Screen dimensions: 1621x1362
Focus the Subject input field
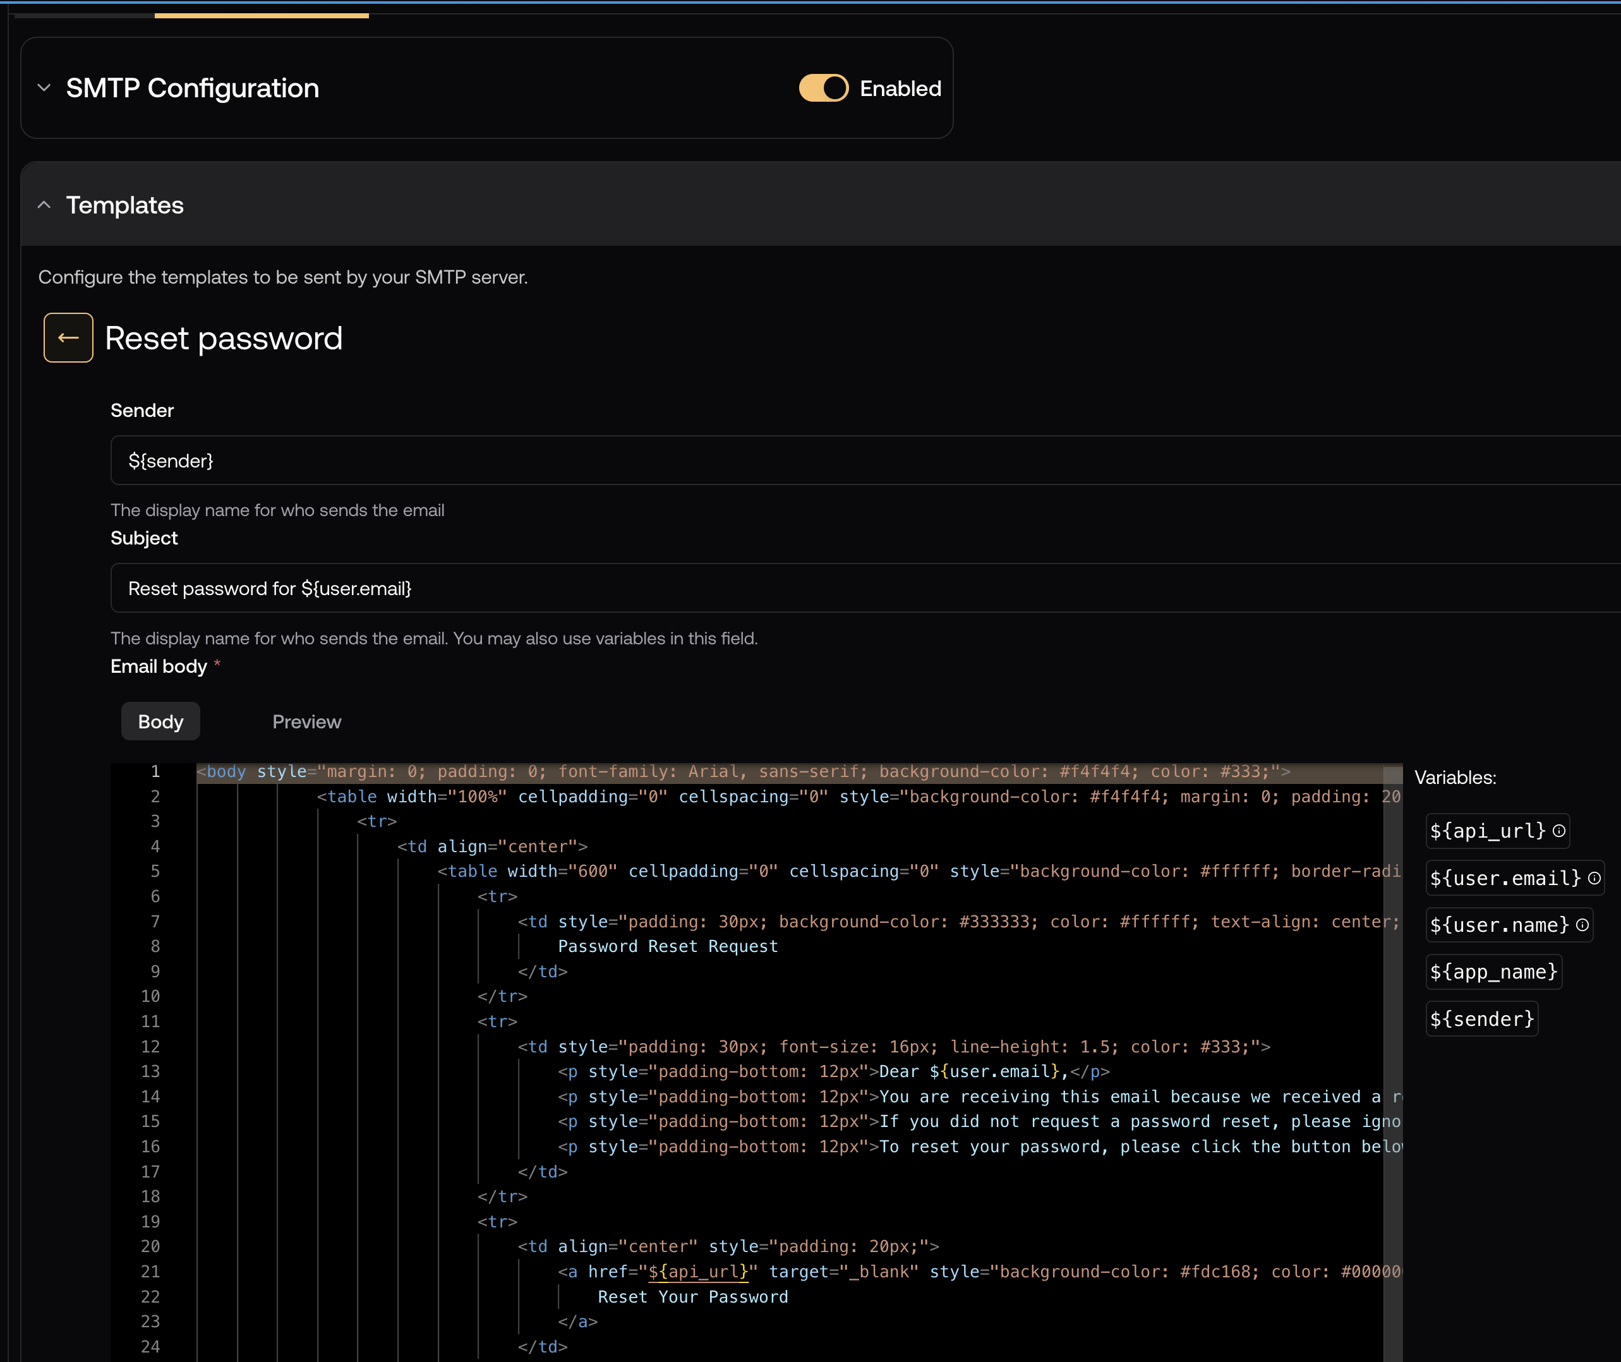tap(849, 588)
